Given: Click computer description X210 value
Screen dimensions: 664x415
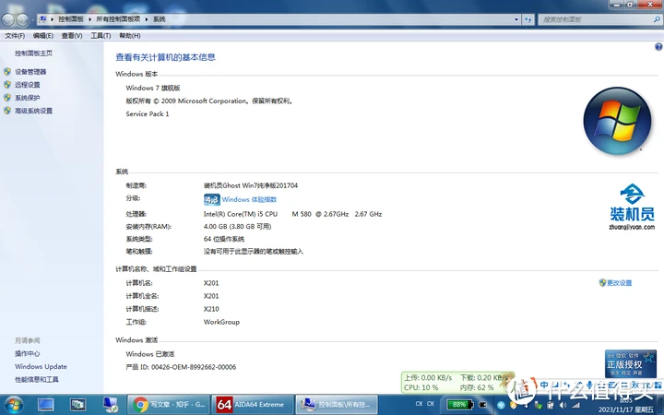Looking at the screenshot, I should (211, 309).
